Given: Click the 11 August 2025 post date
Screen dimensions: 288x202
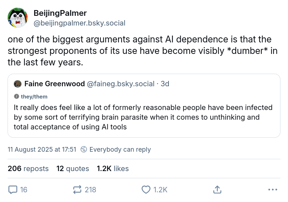Looking at the screenshot, I should 42,150.
